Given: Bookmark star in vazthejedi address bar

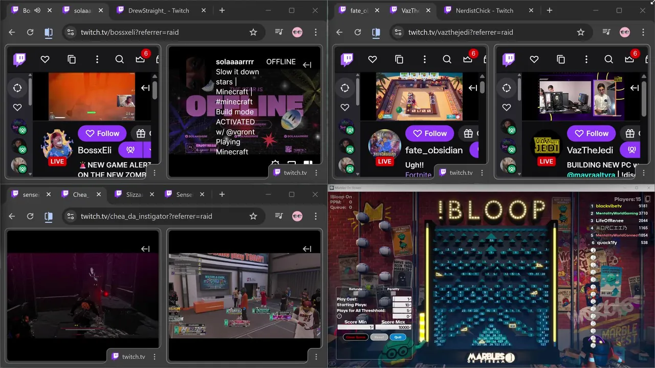Looking at the screenshot, I should click(x=581, y=32).
